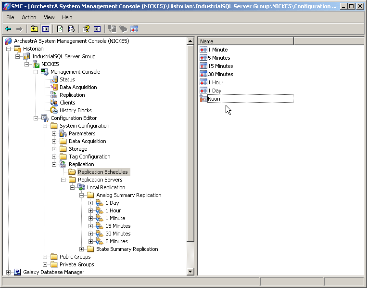Image resolution: width=367 pixels, height=288 pixels.
Task: Click the 1 Hour schedule icon in list
Action: pyautogui.click(x=203, y=82)
